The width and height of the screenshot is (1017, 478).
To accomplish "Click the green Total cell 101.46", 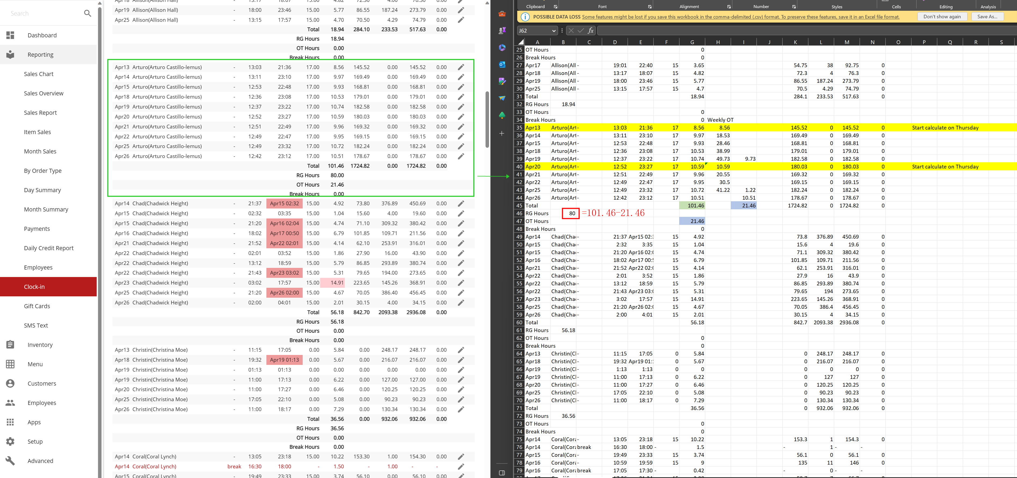I will click(x=692, y=206).
